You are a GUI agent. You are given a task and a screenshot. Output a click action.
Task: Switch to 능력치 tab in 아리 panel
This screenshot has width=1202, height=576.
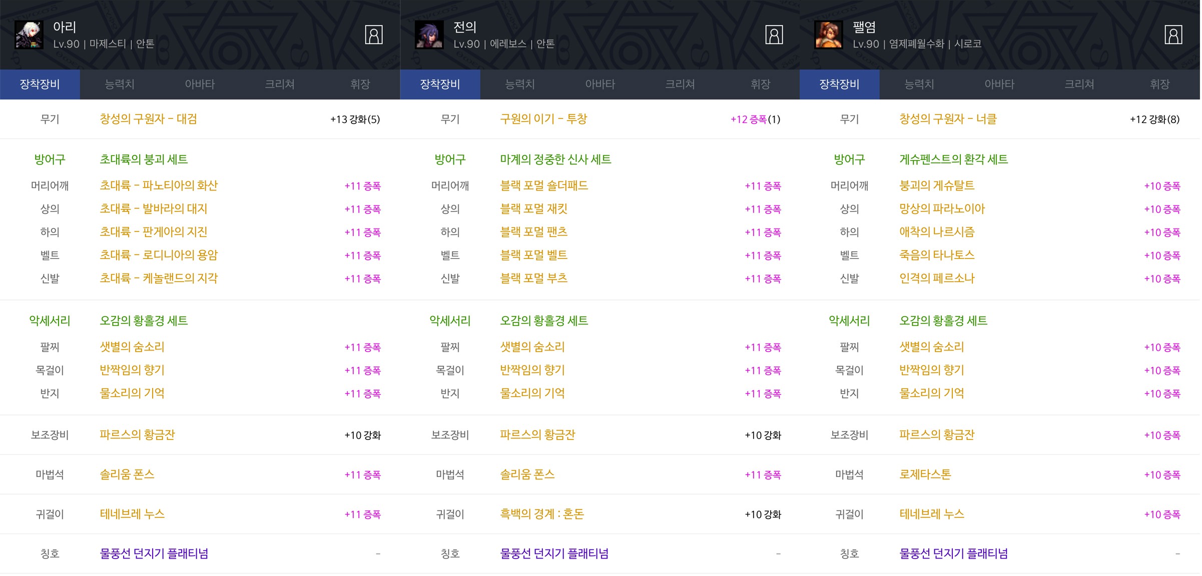click(x=120, y=84)
